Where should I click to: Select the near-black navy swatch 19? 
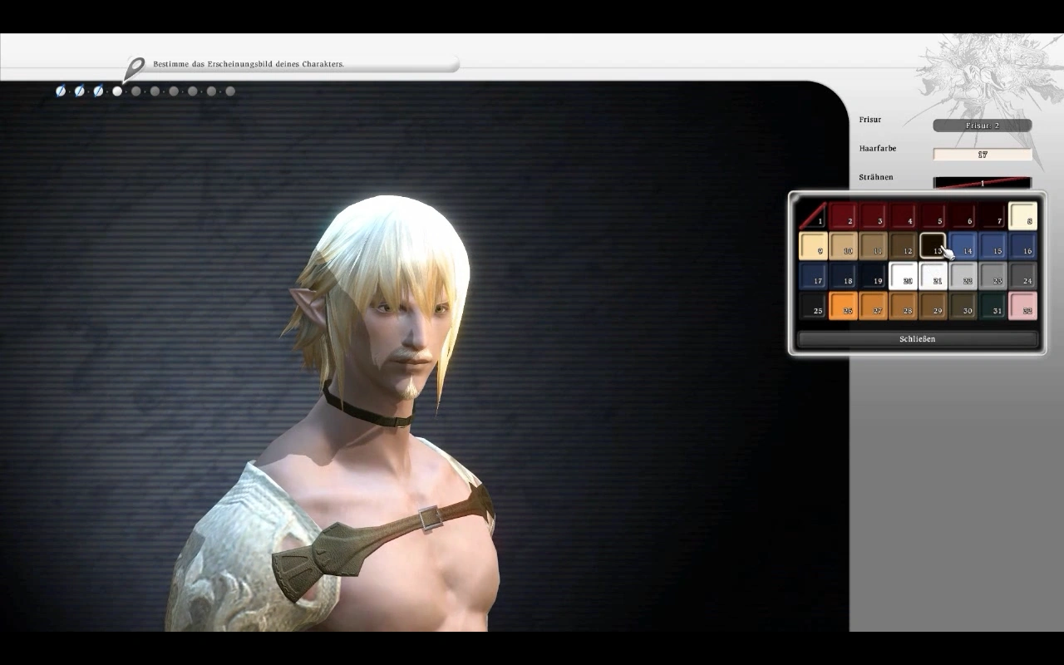(x=873, y=276)
